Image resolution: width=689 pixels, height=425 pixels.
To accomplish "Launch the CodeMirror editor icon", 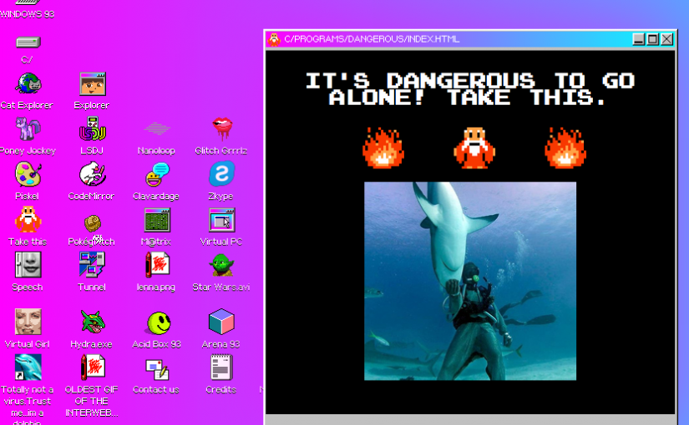I will point(92,174).
